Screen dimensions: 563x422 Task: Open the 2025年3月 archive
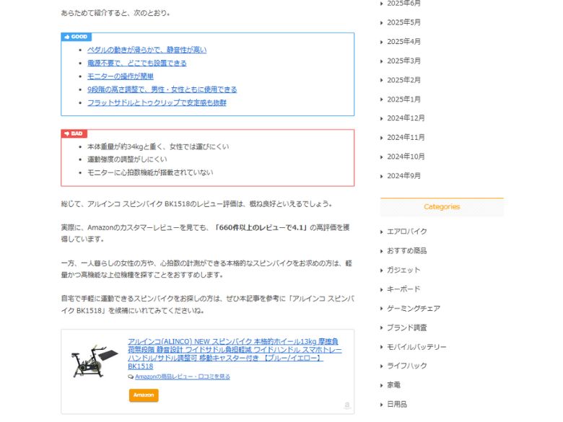(x=403, y=61)
